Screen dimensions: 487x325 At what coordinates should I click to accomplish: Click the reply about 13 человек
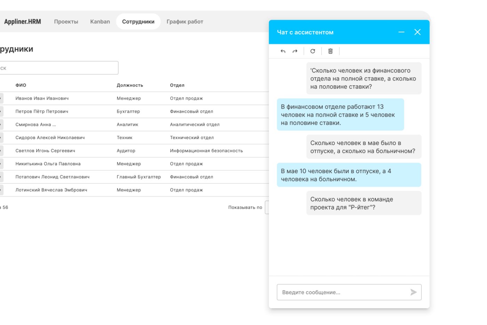(x=341, y=115)
